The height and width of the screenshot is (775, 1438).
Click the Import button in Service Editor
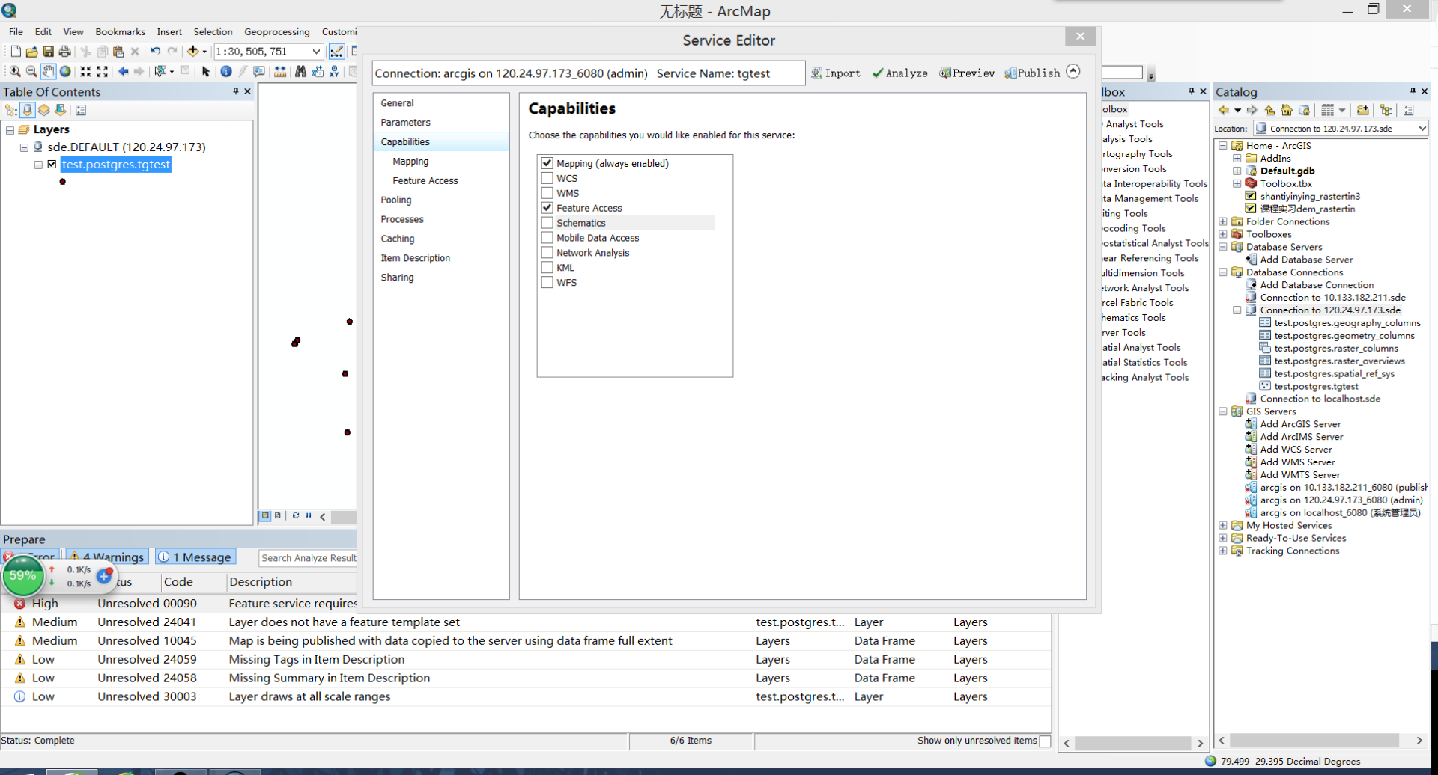pos(836,73)
